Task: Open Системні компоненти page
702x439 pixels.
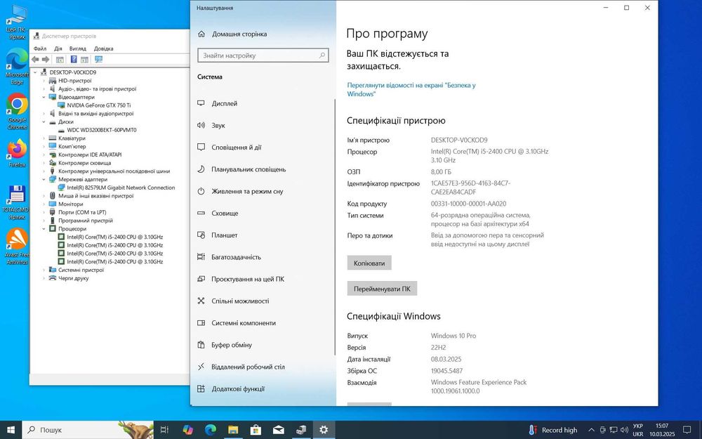Action: tap(263, 323)
